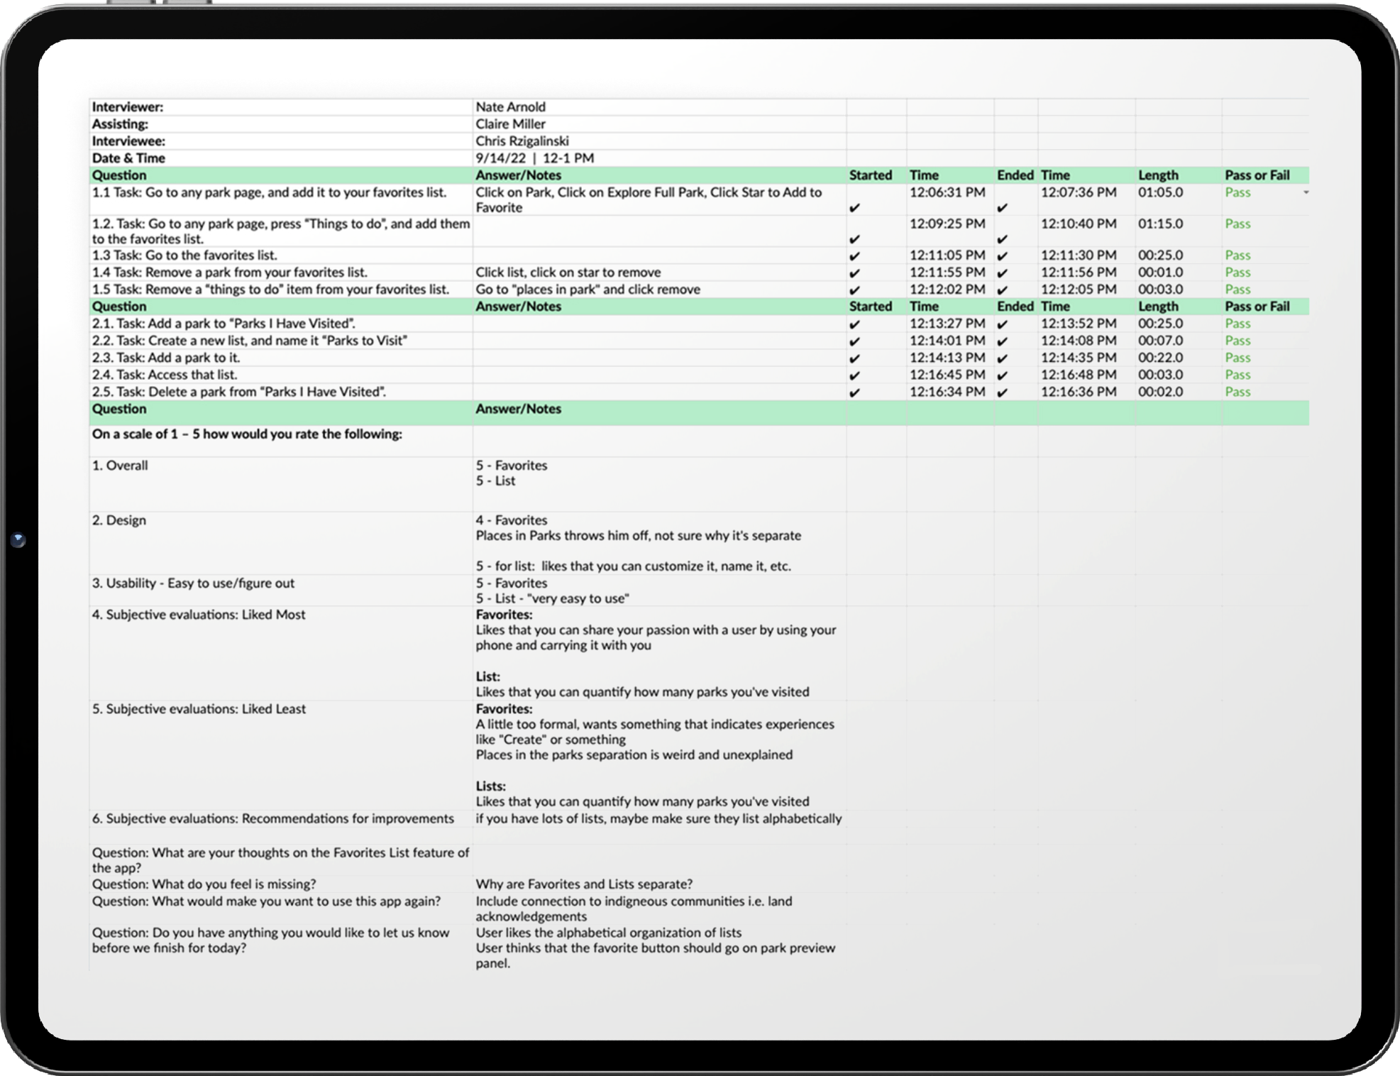Open the Pass dropdown for task 2.2

[x=1238, y=340]
